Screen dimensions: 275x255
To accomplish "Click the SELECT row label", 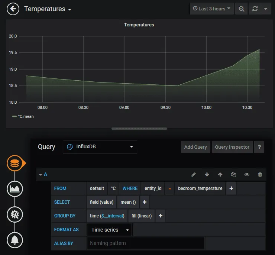I will coord(62,202).
